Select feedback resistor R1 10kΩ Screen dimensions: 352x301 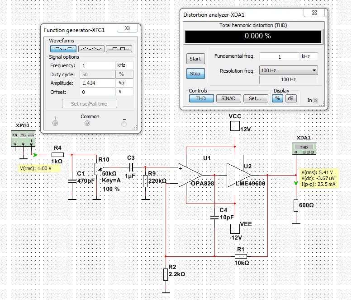241,256
